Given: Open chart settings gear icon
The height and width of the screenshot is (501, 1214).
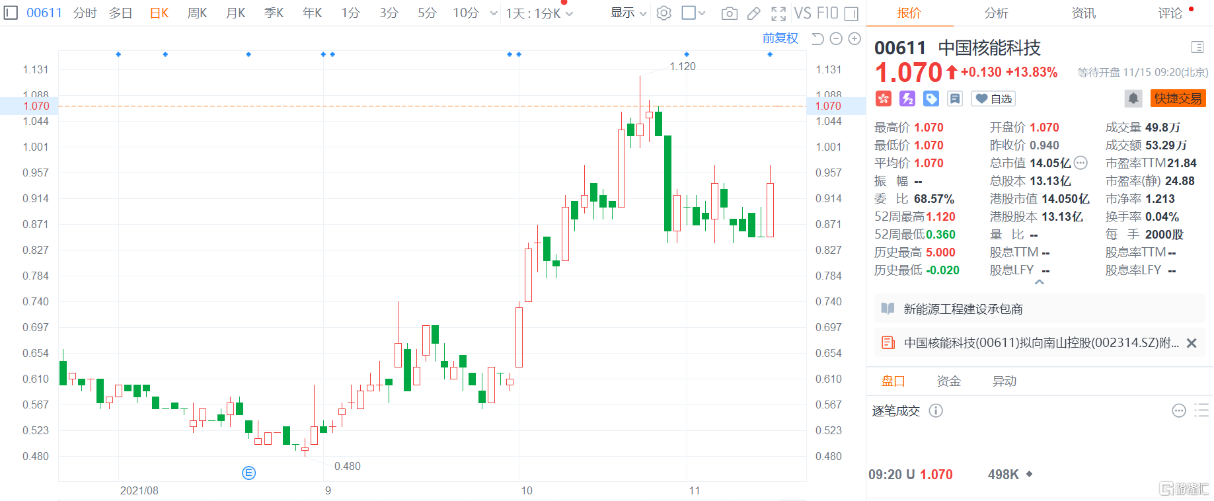Looking at the screenshot, I should coord(664,13).
